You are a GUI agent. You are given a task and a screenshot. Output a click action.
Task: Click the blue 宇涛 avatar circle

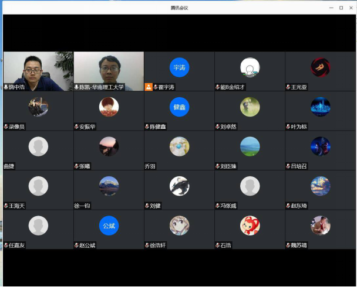(x=179, y=67)
